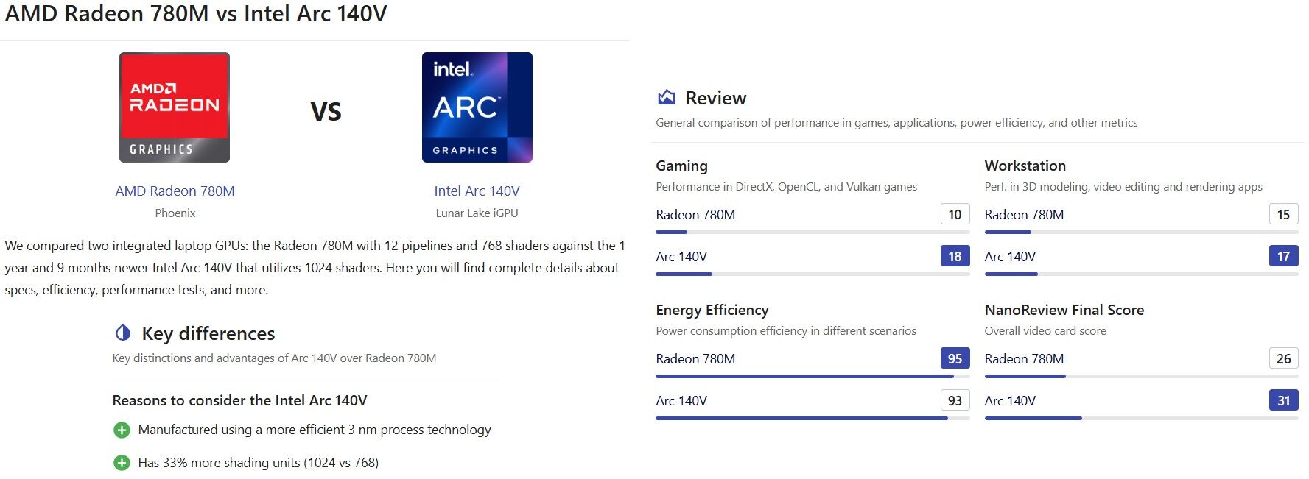Click the page title AMD Radeon 780M vs Intel Arc 140V
The image size is (1309, 479).
click(x=196, y=13)
